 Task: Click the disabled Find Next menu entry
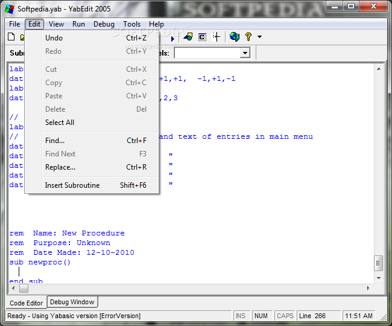pyautogui.click(x=92, y=153)
